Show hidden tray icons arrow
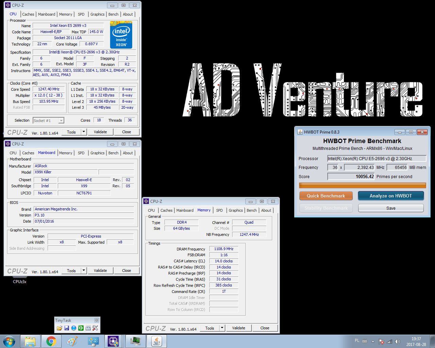This screenshot has height=348, width=435. (373, 342)
